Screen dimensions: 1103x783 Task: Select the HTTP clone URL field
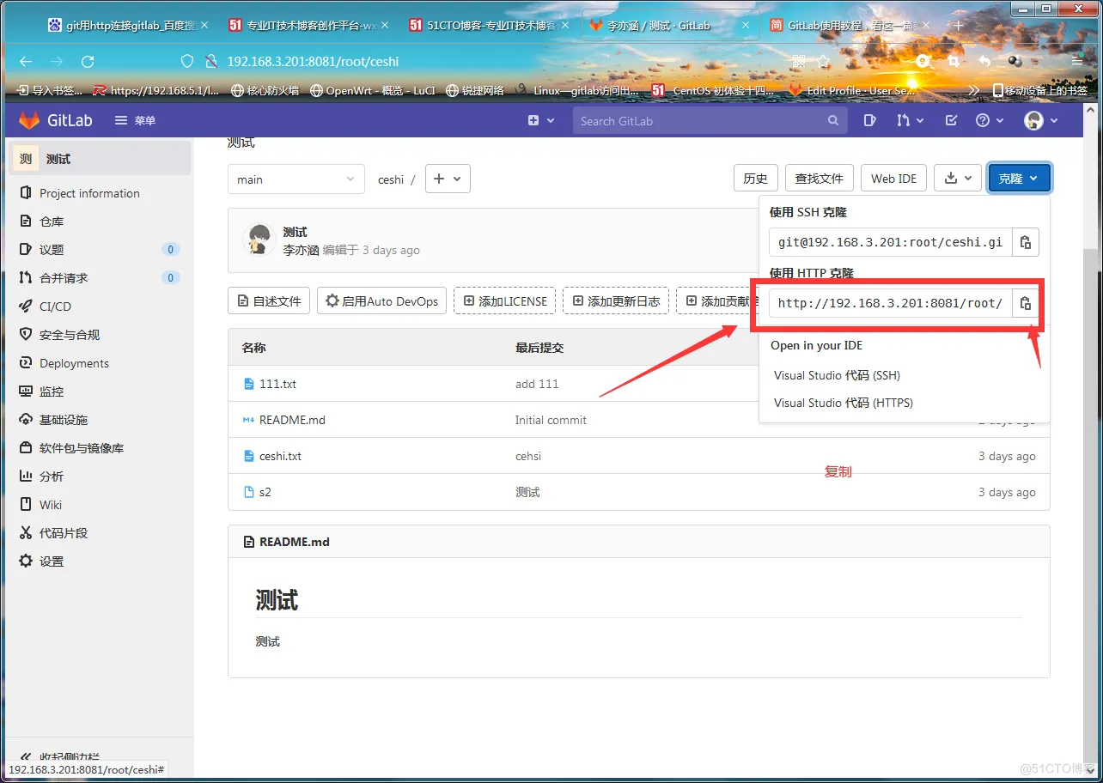pos(890,303)
